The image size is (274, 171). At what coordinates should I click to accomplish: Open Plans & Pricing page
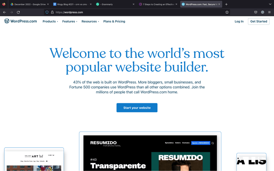pos(114,21)
